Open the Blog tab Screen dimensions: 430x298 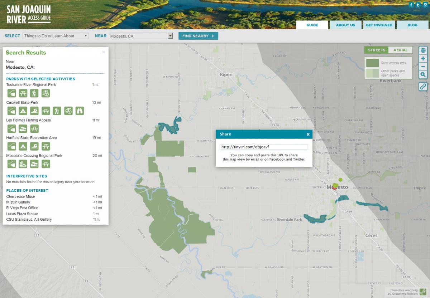[x=412, y=25]
